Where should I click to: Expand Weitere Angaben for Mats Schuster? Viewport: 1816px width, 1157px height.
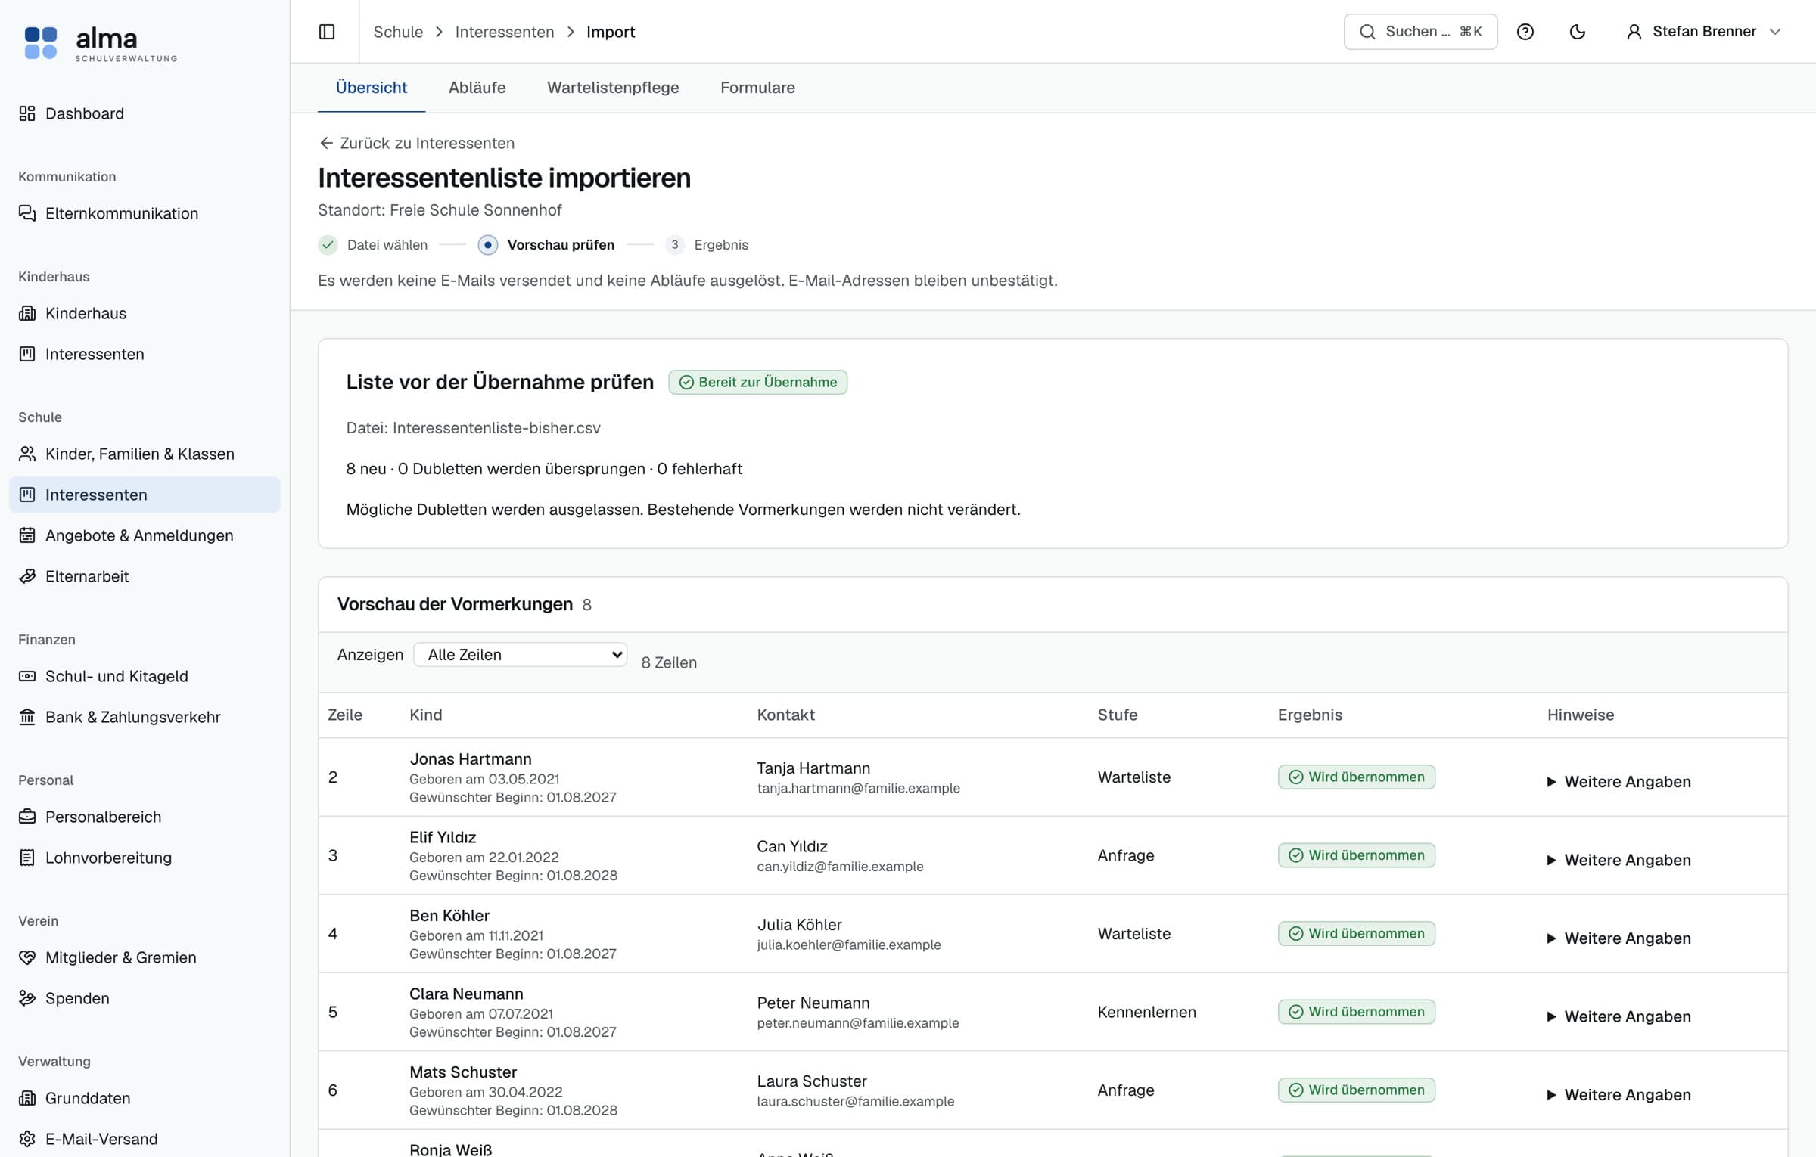click(x=1619, y=1095)
